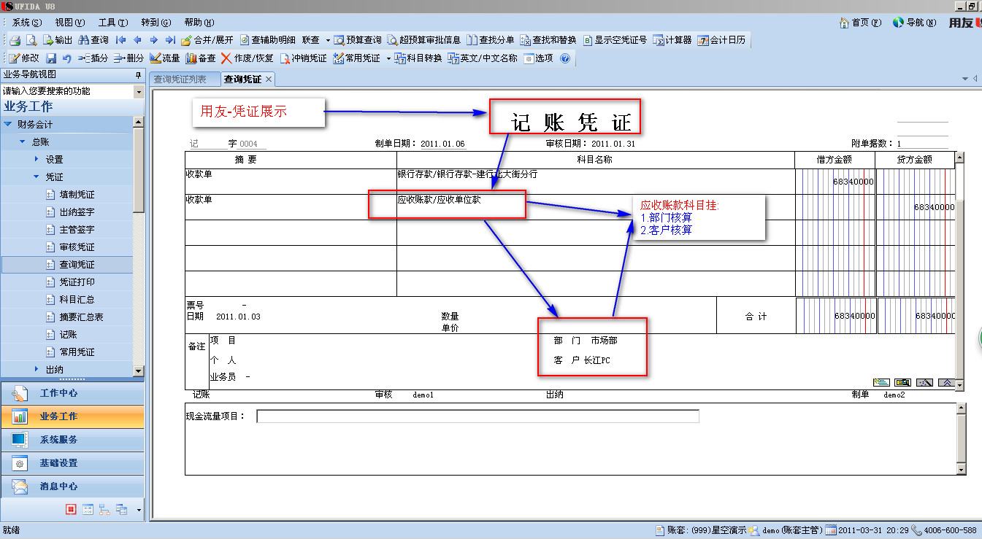Click the 系统服务 sidebar button
The width and height of the screenshot is (982, 539).
[x=58, y=440]
